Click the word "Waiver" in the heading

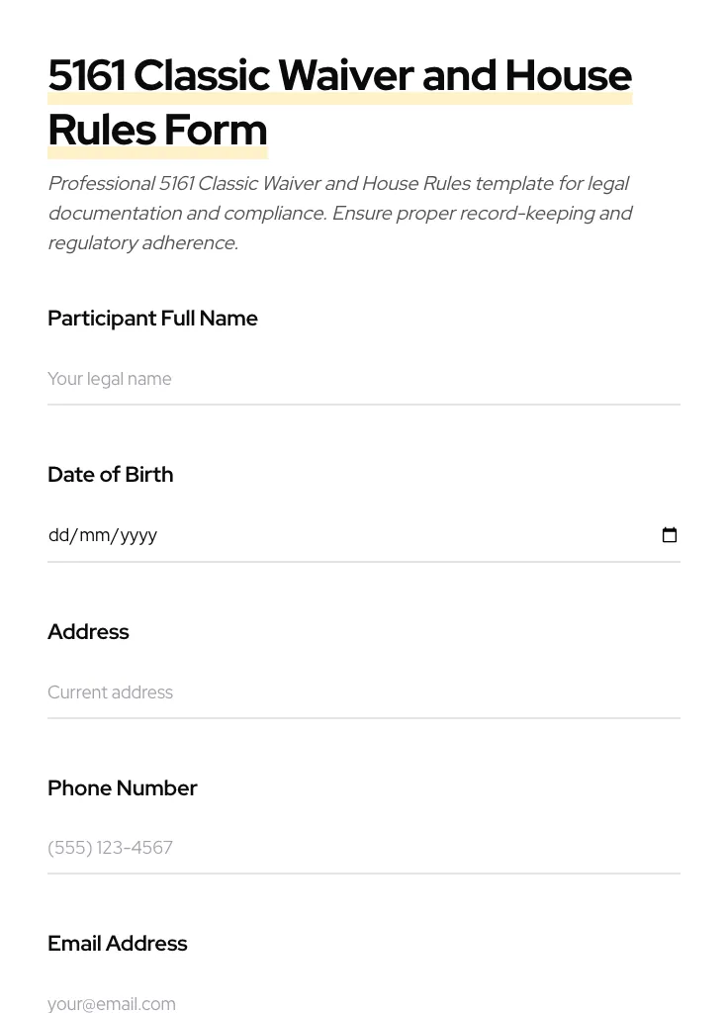point(345,76)
